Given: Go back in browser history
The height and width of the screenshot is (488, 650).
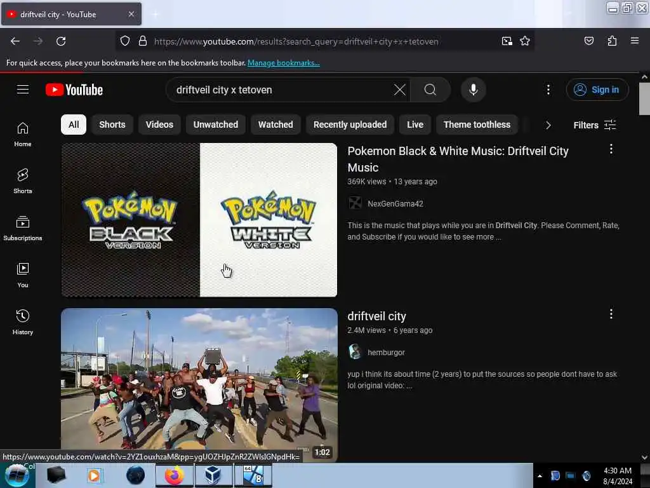Looking at the screenshot, I should click(15, 41).
